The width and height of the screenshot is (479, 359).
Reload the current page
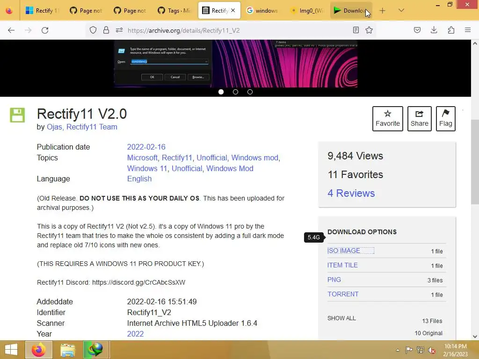(45, 30)
